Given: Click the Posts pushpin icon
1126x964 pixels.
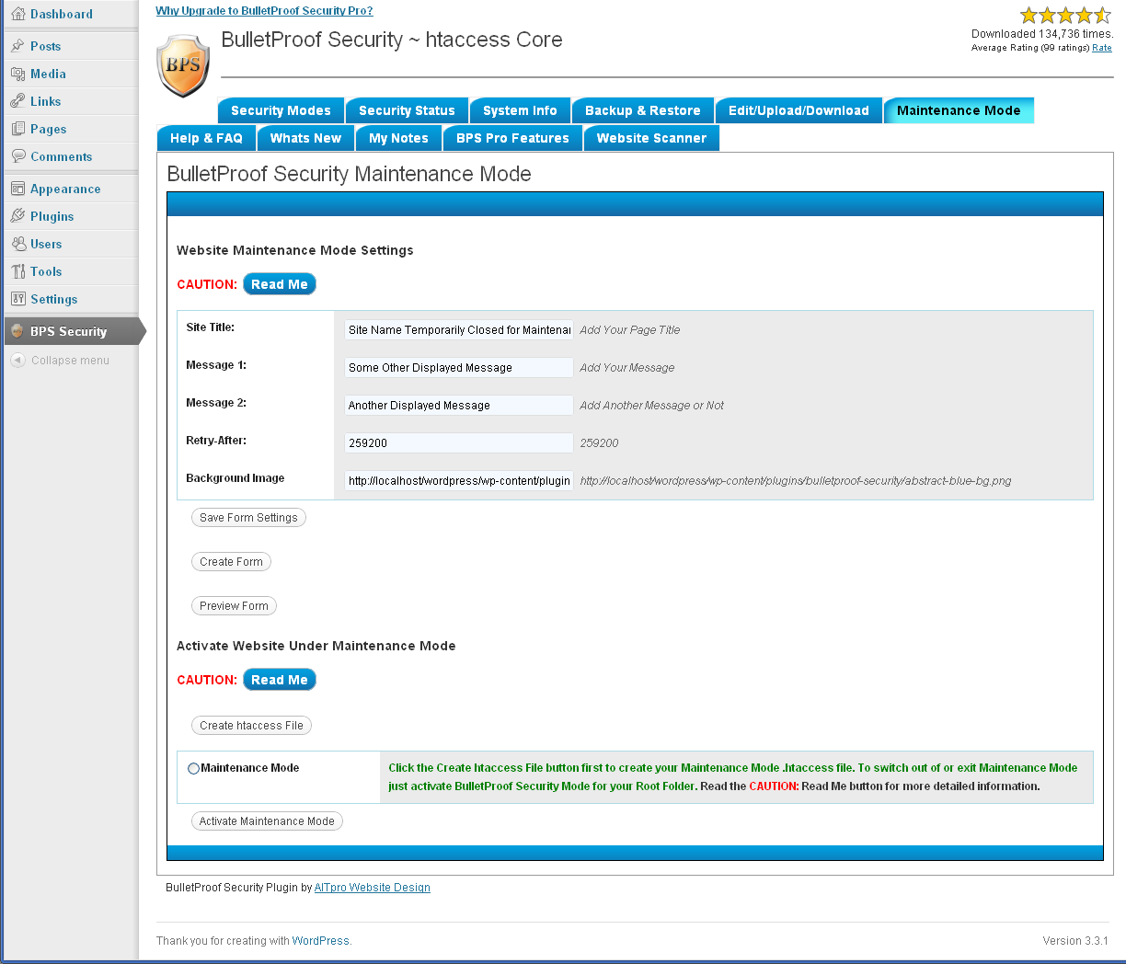Looking at the screenshot, I should (18, 46).
